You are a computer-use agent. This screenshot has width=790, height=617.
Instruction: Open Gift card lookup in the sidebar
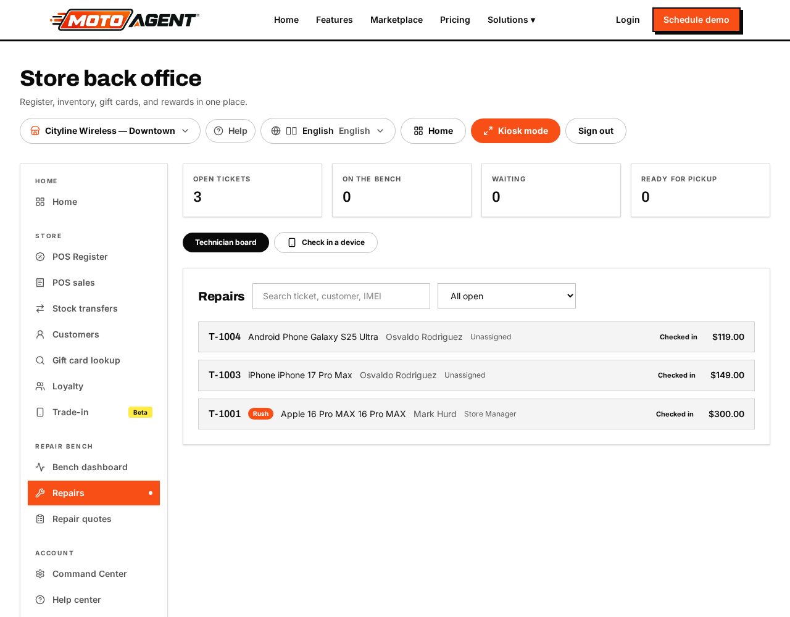point(94,360)
